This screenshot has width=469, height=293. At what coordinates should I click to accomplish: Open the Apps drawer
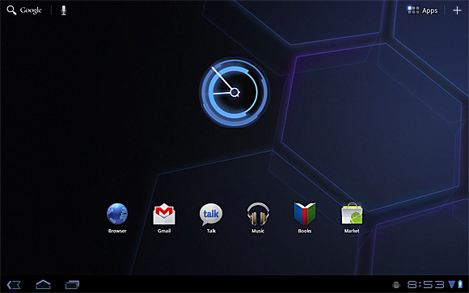coord(422,10)
